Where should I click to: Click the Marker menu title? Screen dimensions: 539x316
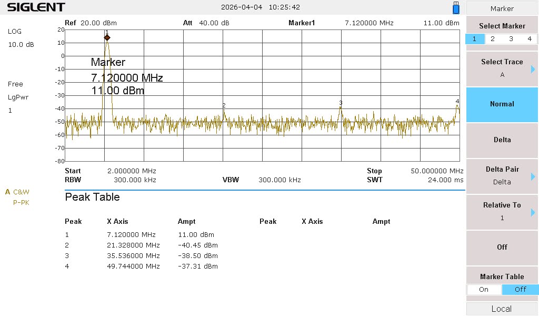[x=502, y=8]
